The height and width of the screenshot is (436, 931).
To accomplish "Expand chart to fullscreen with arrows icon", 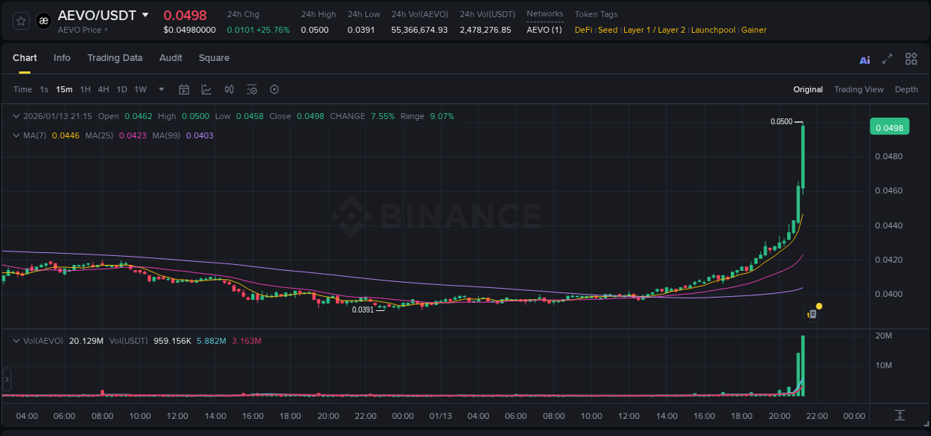I will (886, 58).
